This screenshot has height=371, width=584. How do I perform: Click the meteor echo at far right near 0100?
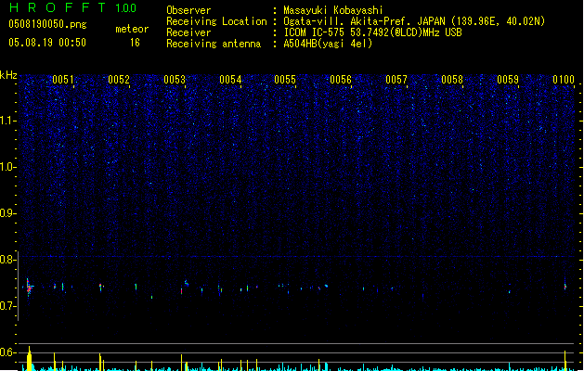pos(565,286)
